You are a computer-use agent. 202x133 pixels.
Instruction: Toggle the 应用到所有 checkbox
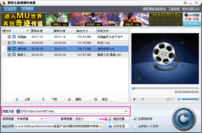[135, 119]
